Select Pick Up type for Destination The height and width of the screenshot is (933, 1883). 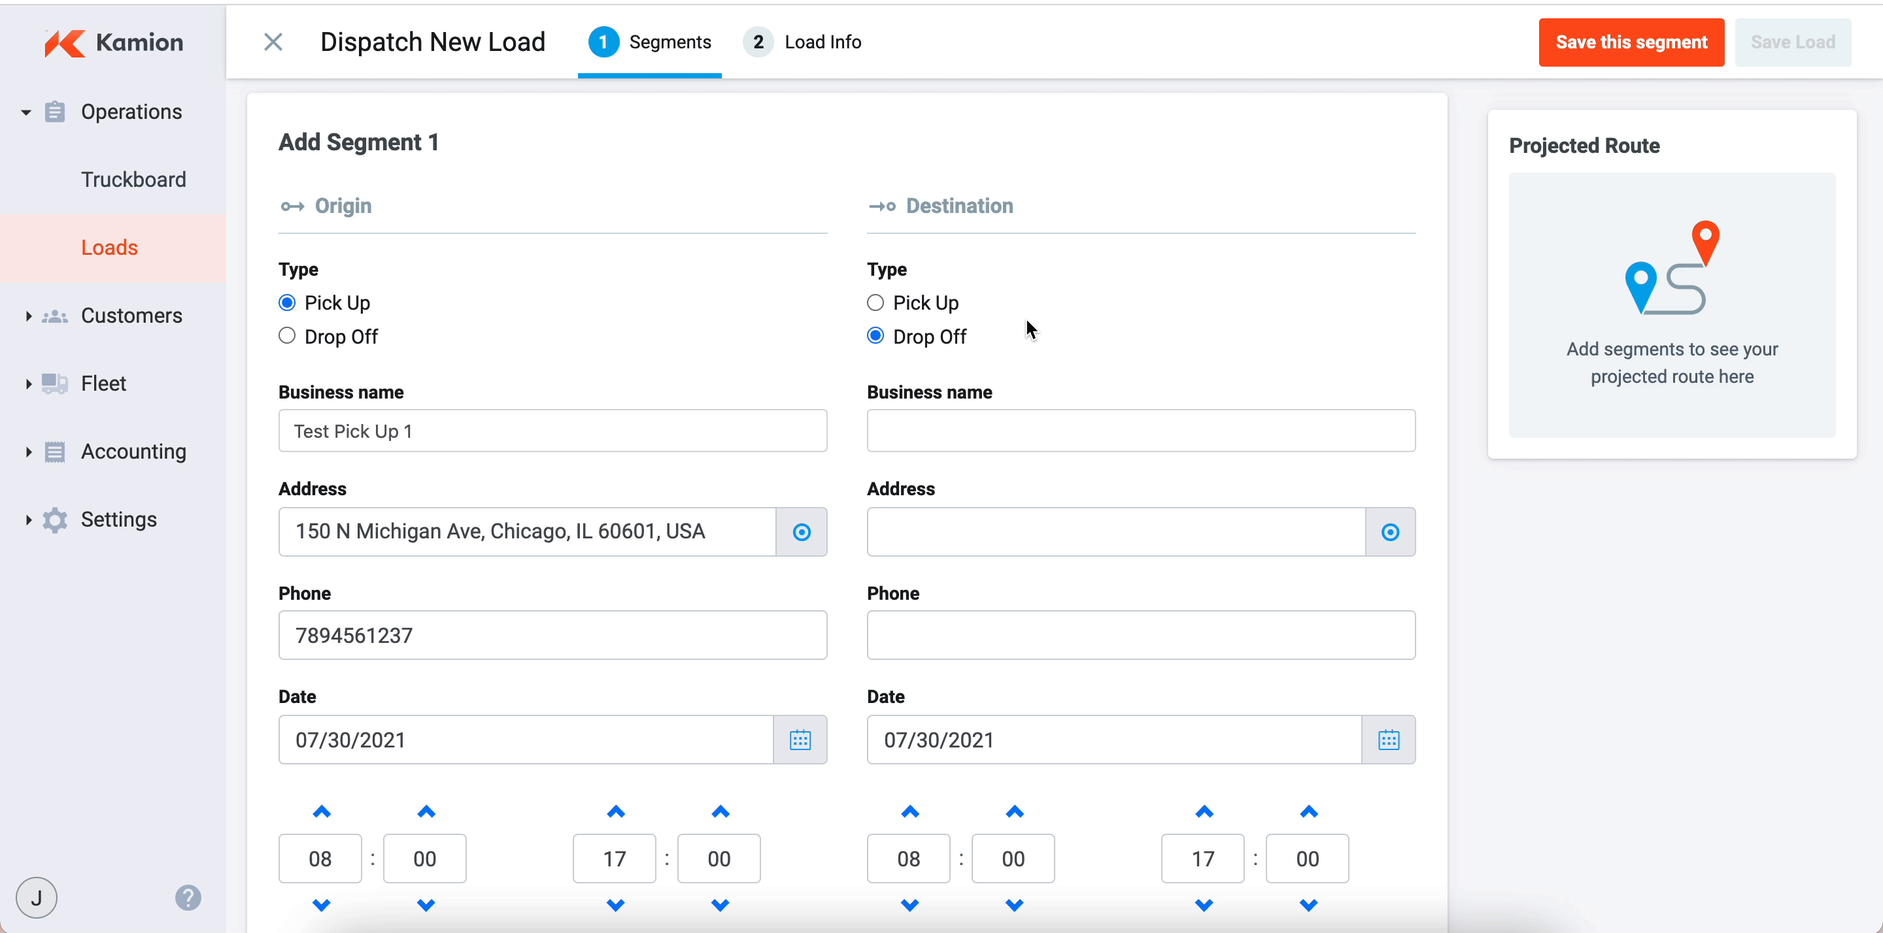click(875, 303)
